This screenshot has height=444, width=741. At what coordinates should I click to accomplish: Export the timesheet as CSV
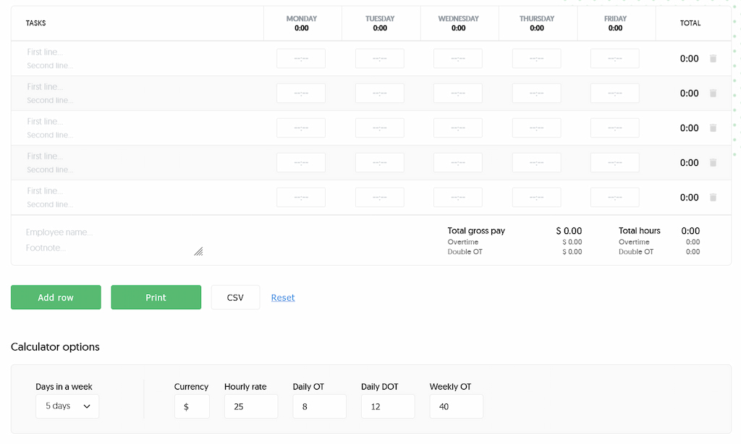tap(235, 297)
